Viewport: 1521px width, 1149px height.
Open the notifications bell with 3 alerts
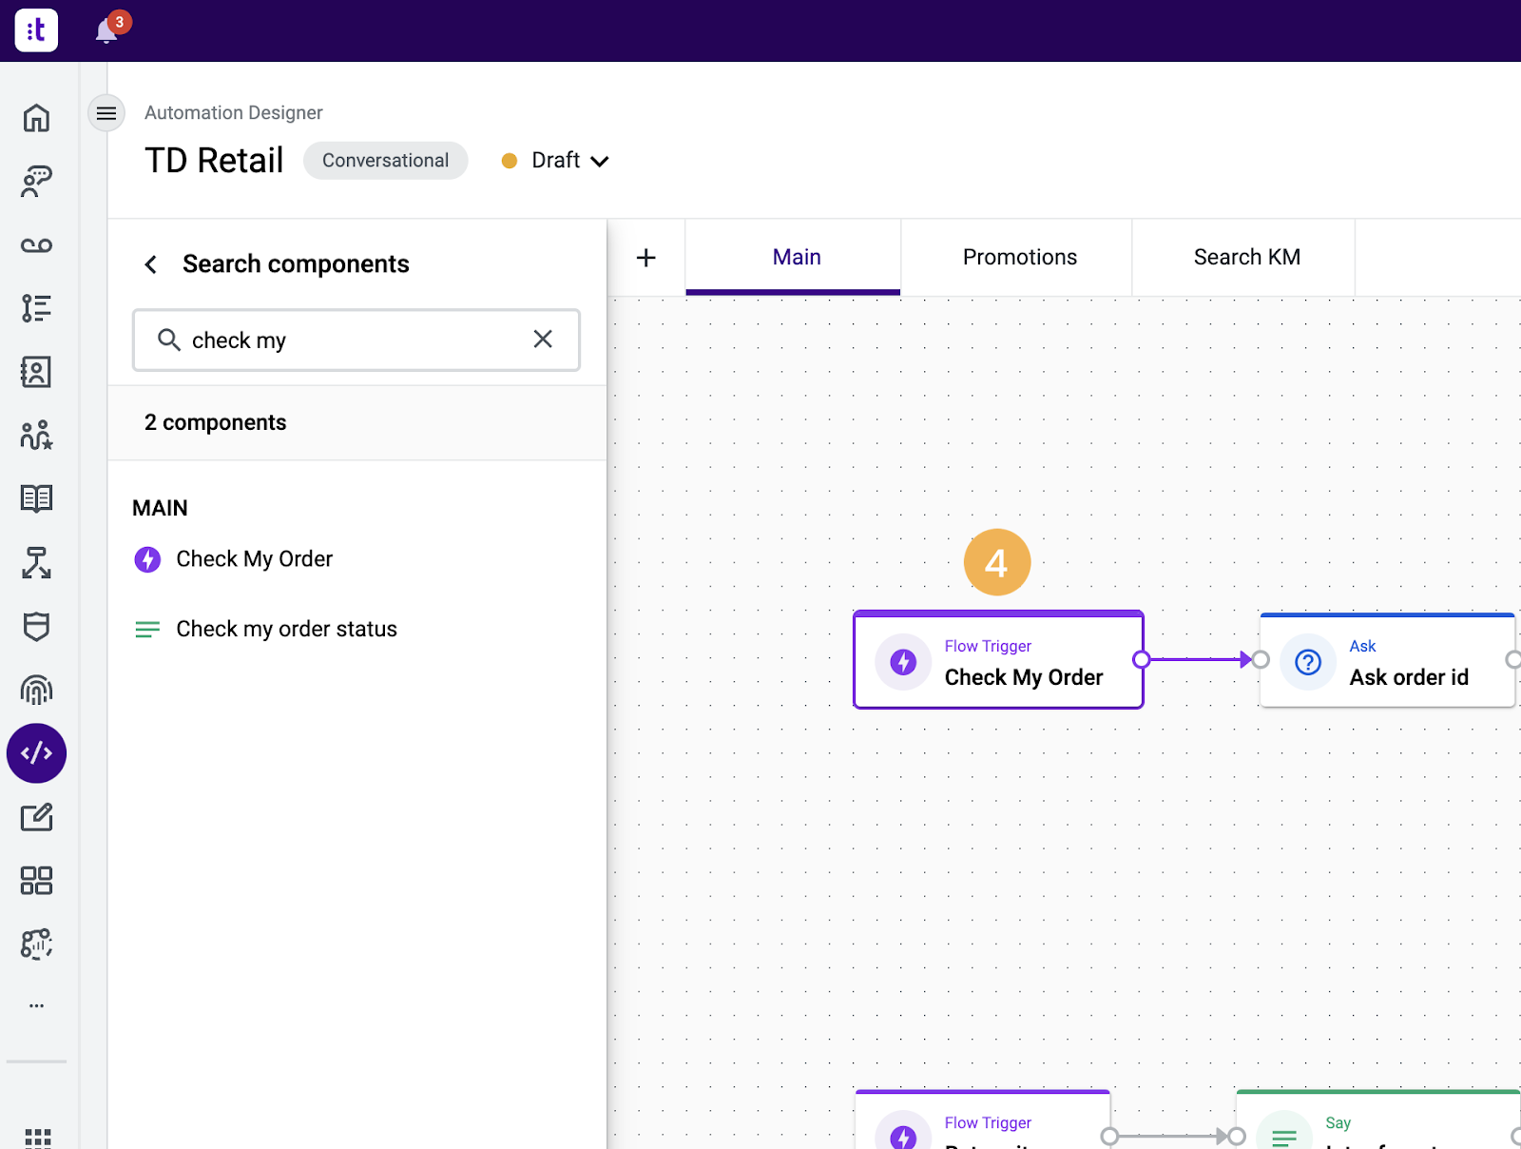tap(106, 29)
